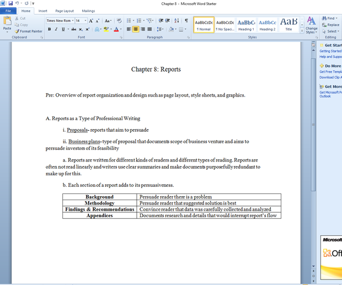Click the Word application icon in title bar
Viewport: 342px width, 285px height.
coord(3,3)
